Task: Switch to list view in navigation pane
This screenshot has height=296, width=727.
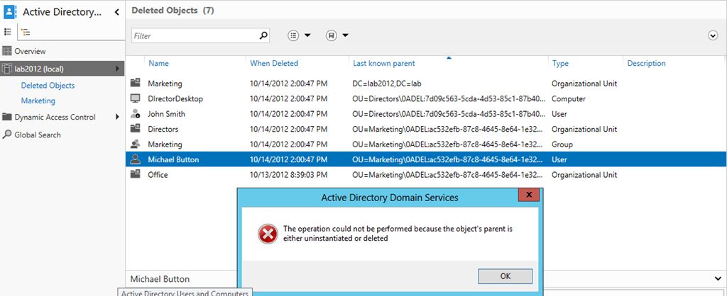Action: 8,32
